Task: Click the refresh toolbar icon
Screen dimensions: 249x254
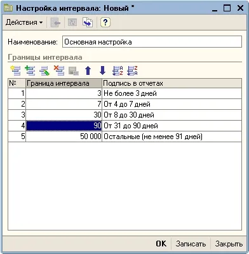Action: tap(72, 22)
